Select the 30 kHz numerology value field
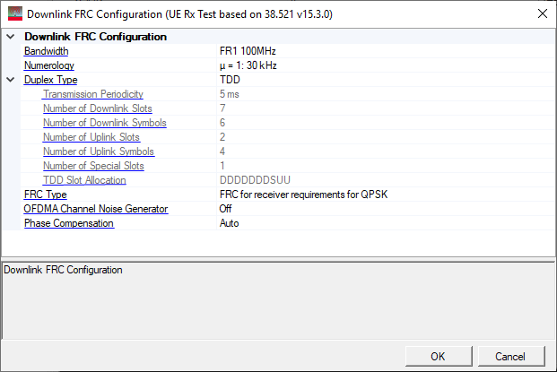Screen dimensions: 557x372 pyautogui.click(x=386, y=65)
